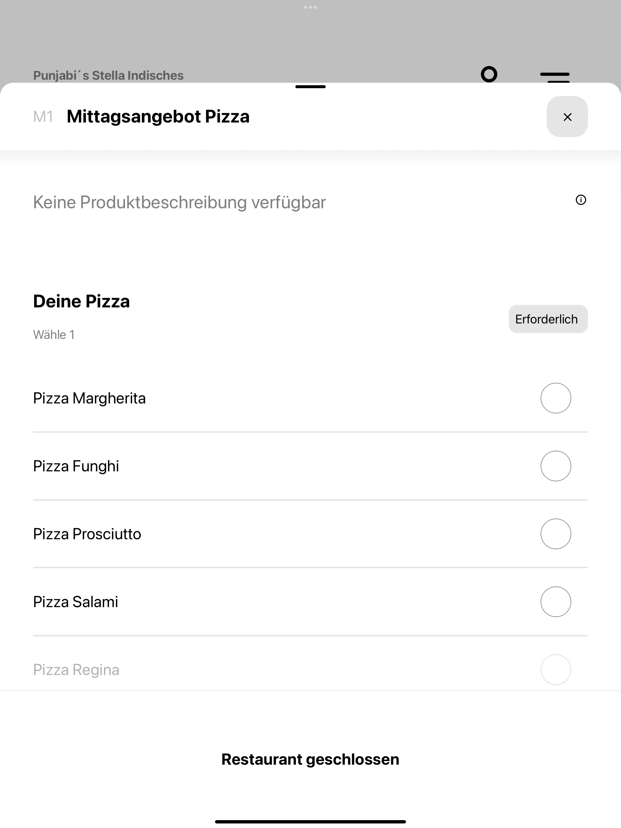This screenshot has width=621, height=828.
Task: Select the Pizza Prosciutto radio option
Action: point(556,534)
